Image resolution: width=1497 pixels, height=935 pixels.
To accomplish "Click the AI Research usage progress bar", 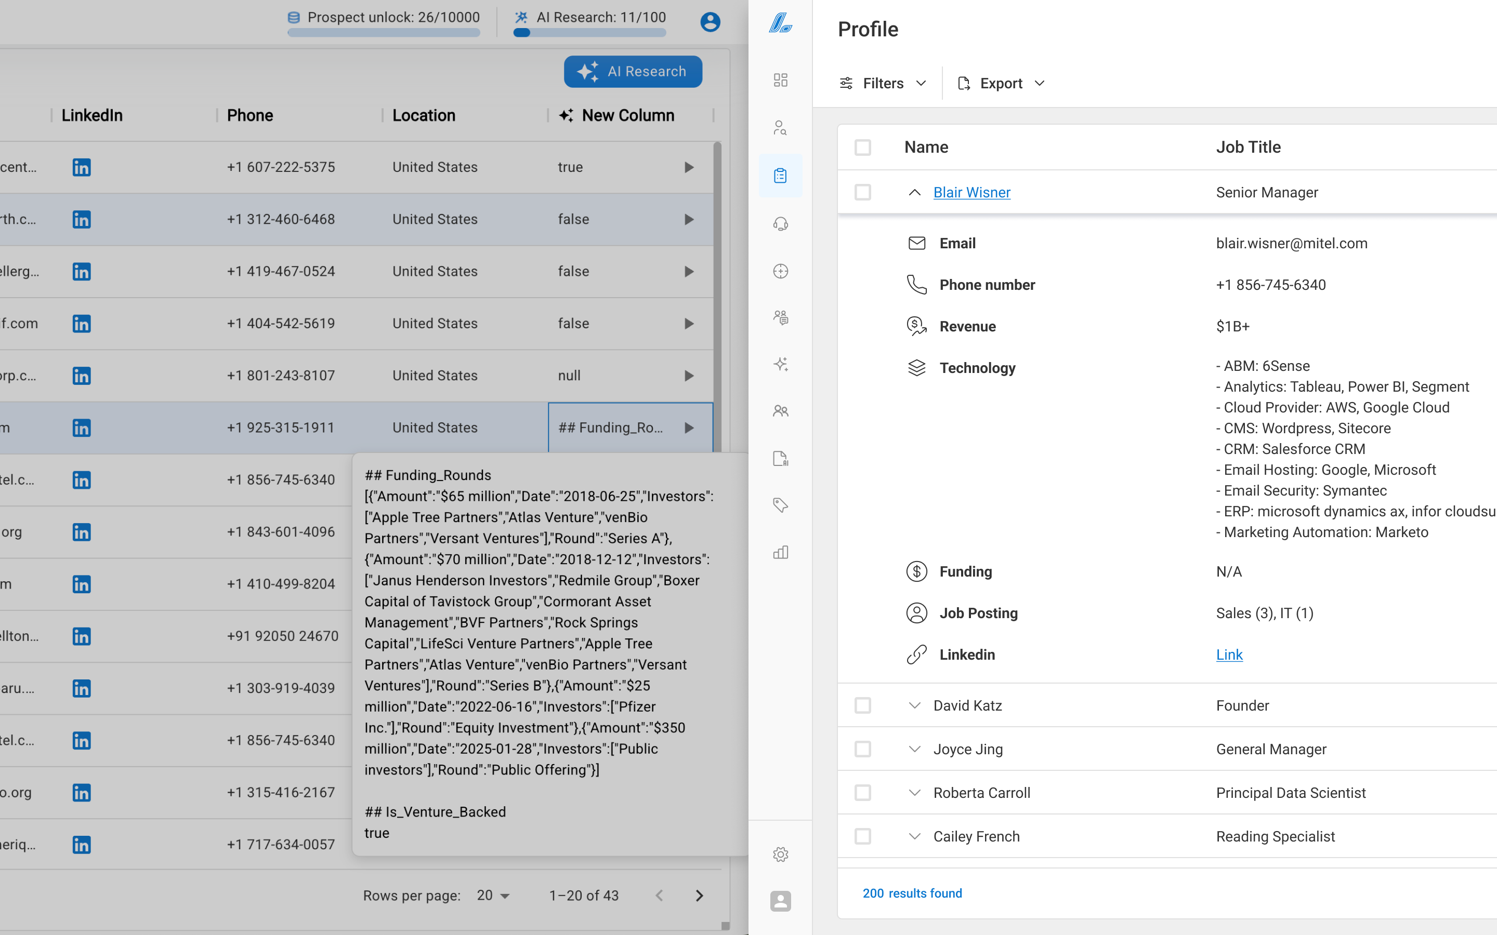I will point(589,33).
